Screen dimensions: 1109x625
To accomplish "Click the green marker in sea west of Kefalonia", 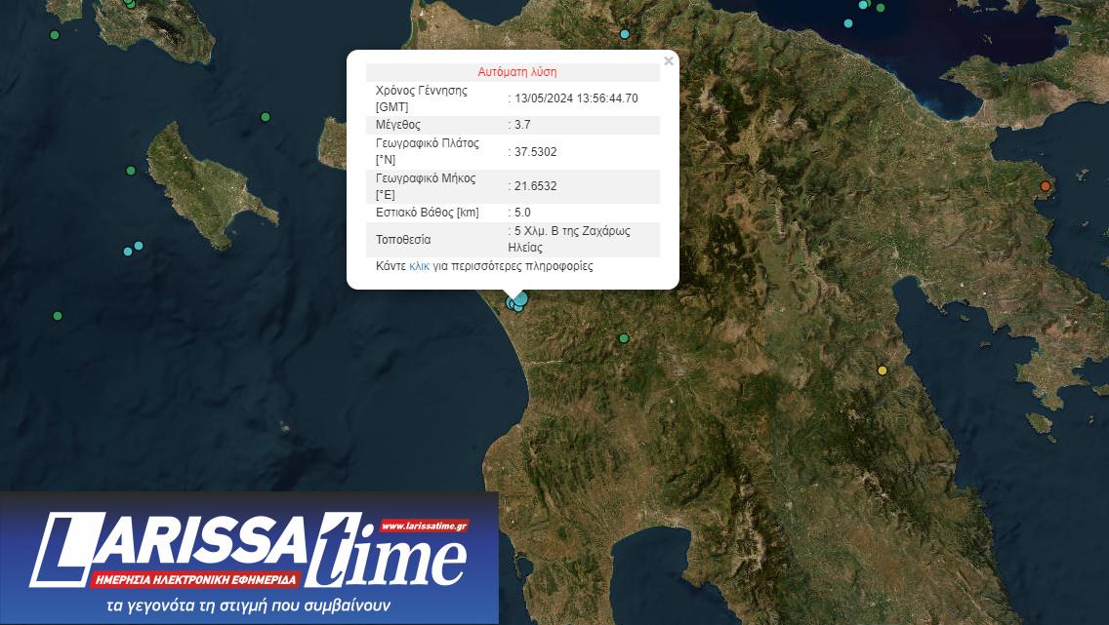I will tap(55, 35).
